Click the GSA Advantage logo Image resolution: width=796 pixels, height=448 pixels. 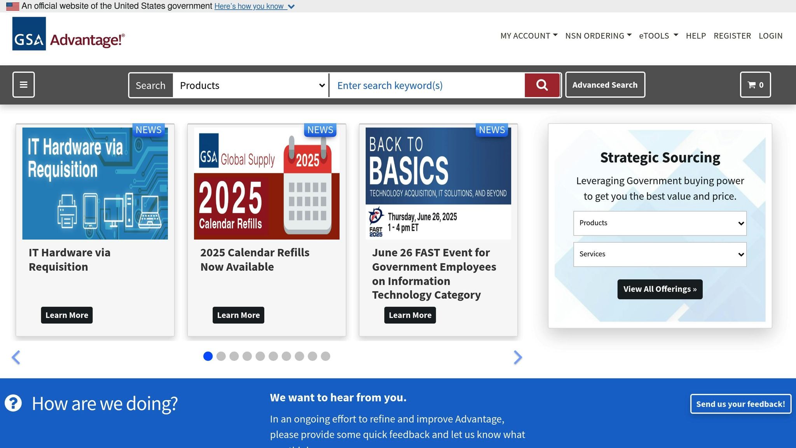pos(68,34)
